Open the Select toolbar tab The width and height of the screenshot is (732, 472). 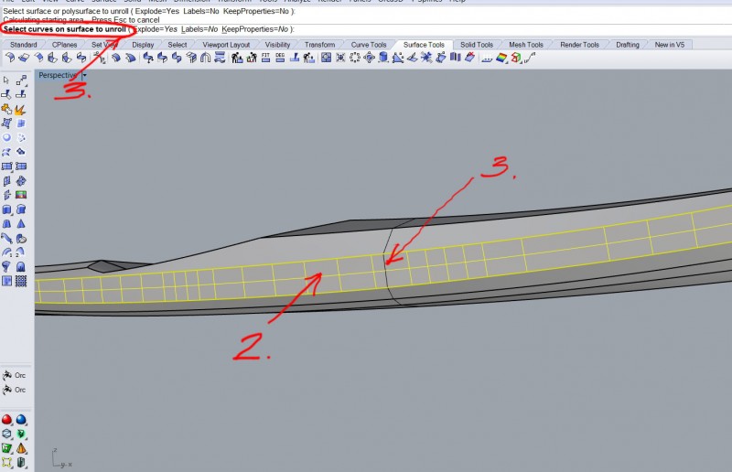(x=178, y=45)
